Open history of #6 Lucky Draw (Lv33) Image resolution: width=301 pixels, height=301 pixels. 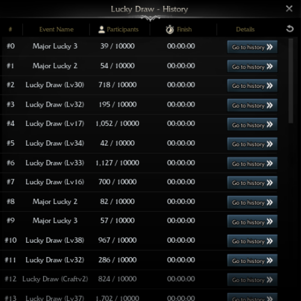coord(252,164)
